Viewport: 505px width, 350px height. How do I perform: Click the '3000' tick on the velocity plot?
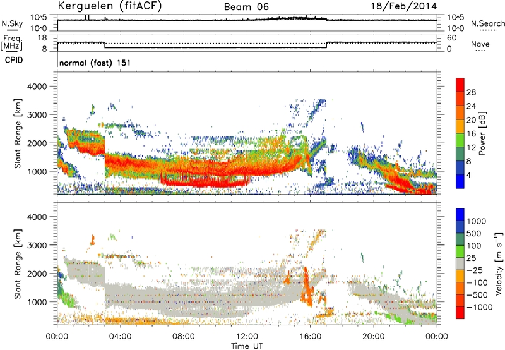pos(37,245)
